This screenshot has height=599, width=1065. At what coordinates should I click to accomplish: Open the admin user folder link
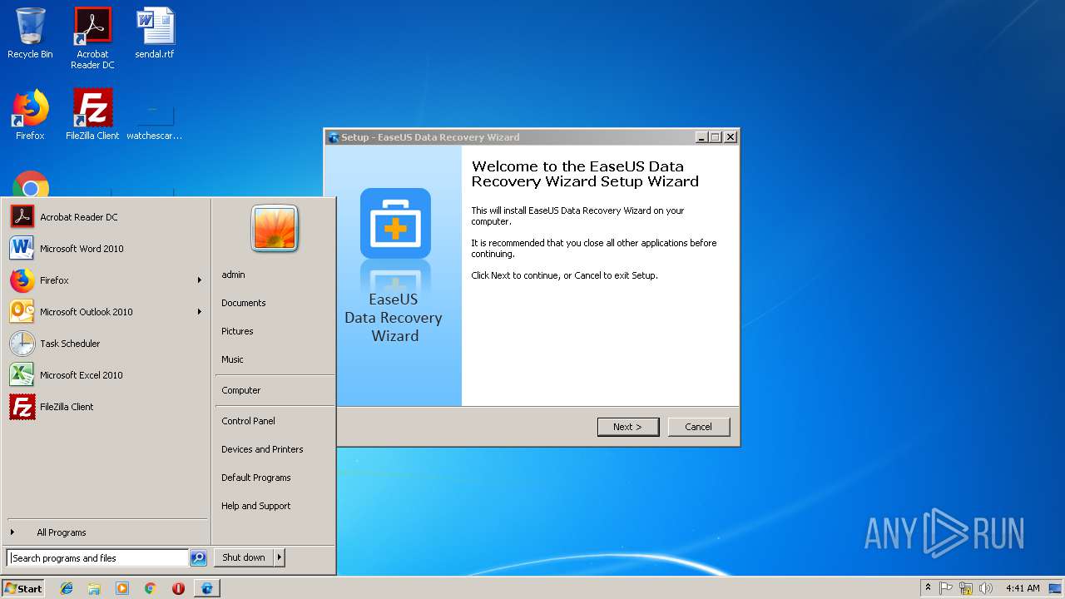[233, 275]
